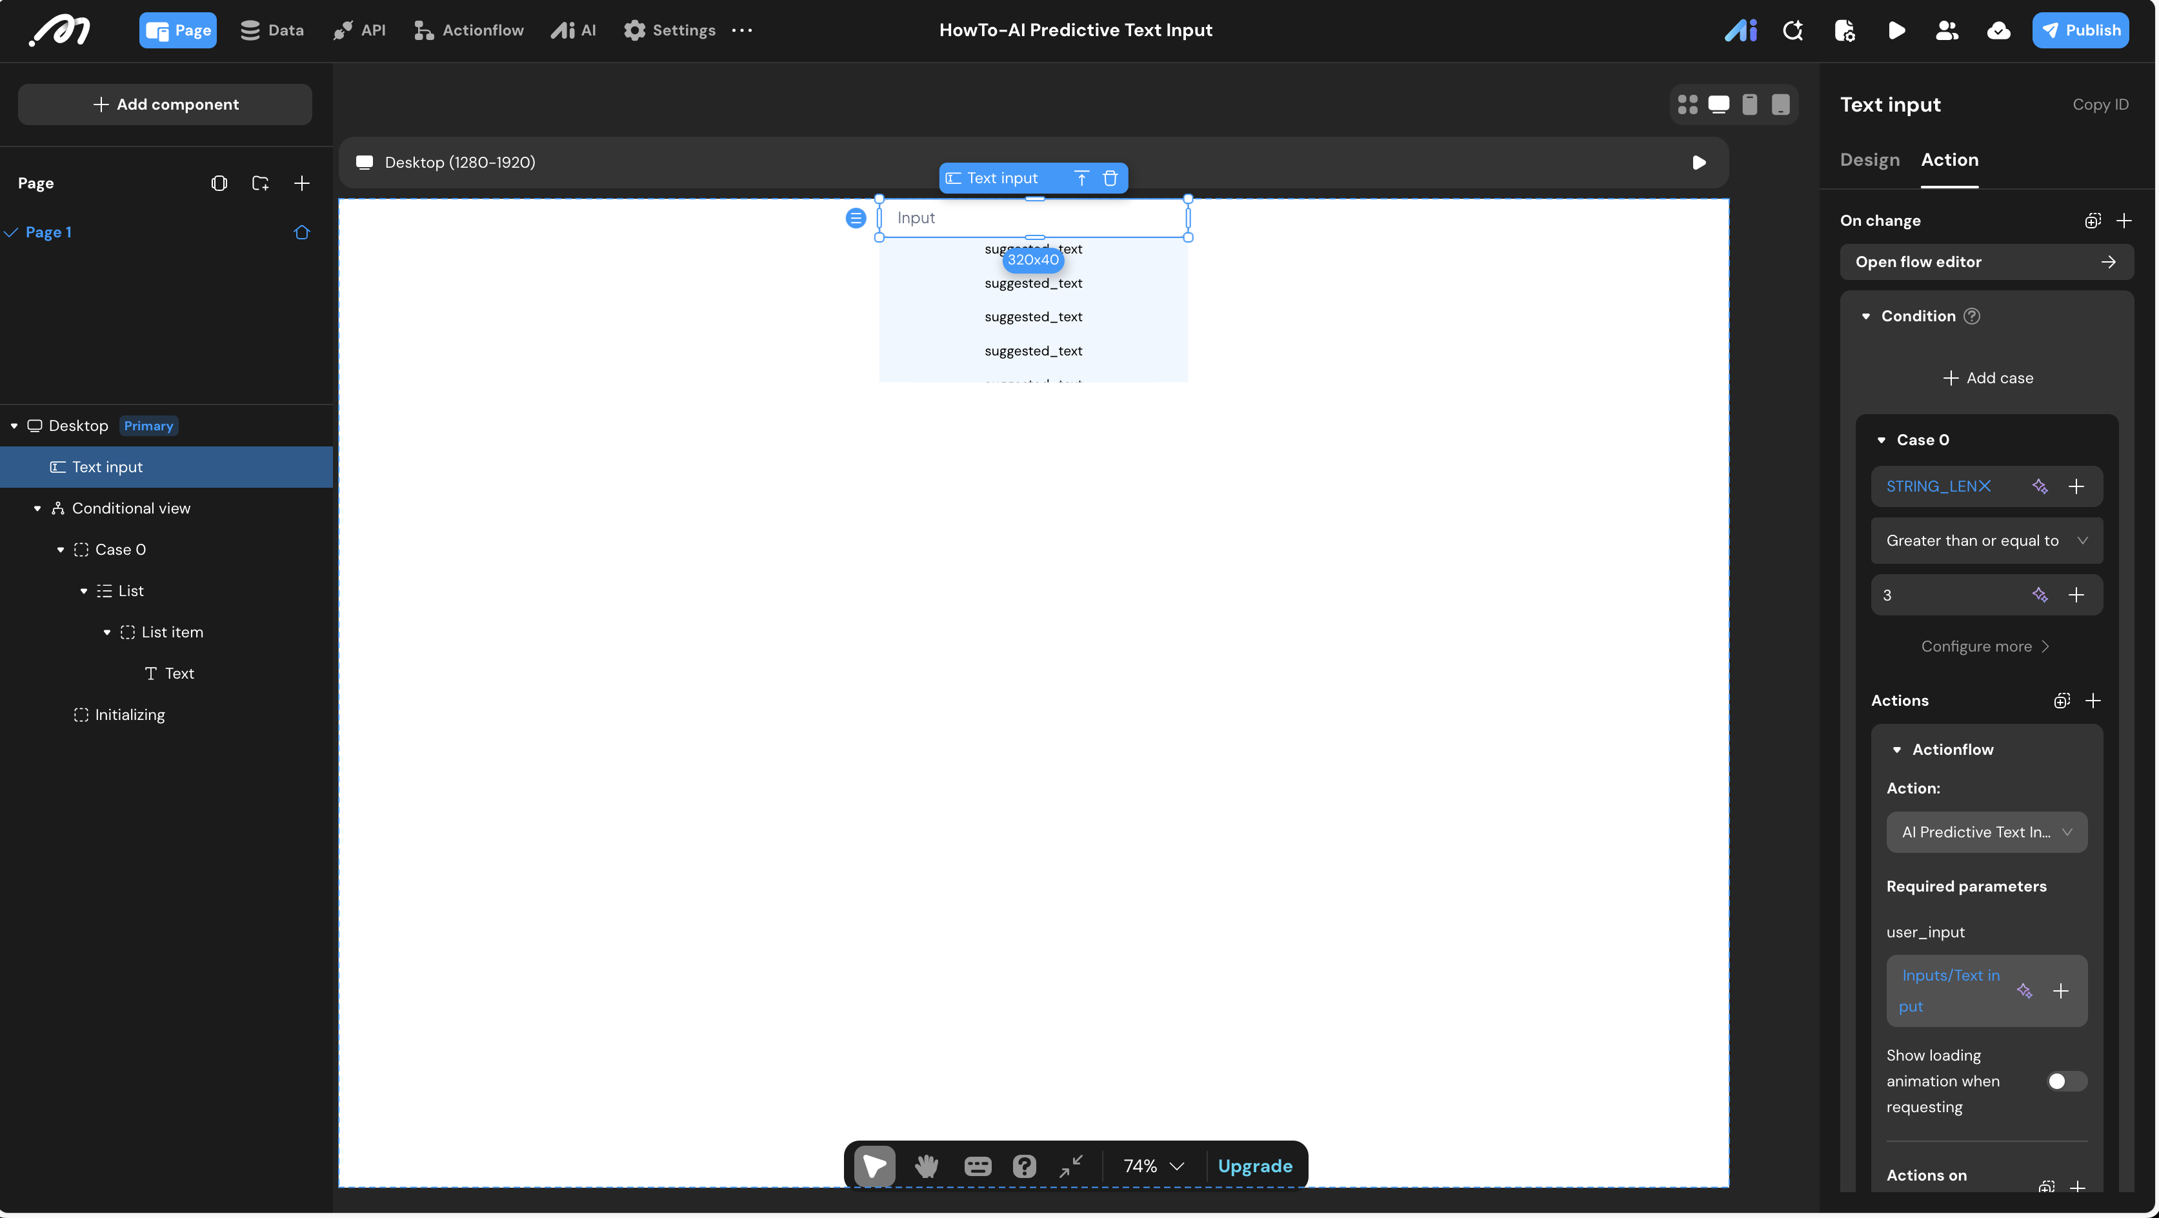This screenshot has width=2159, height=1218.
Task: Click the cloud icon in top bar
Action: click(1998, 31)
